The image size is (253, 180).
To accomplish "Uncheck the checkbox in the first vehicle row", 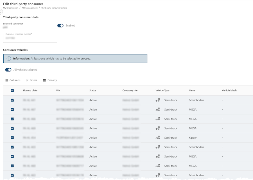I will pyautogui.click(x=12, y=100).
